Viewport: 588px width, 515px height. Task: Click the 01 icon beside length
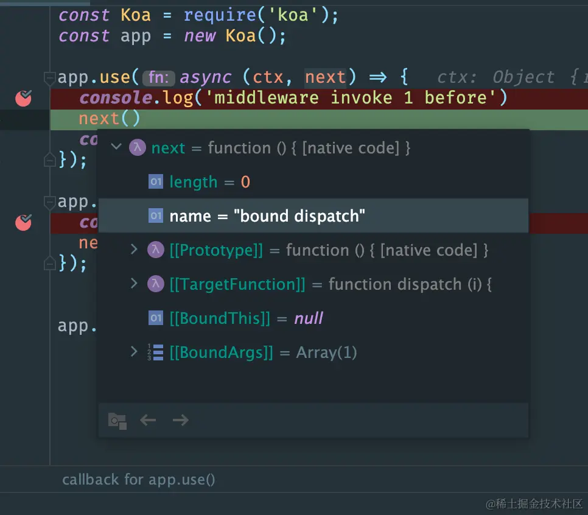click(x=156, y=182)
